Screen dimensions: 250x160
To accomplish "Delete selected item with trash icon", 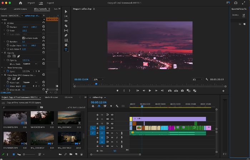I will tap(81, 154).
